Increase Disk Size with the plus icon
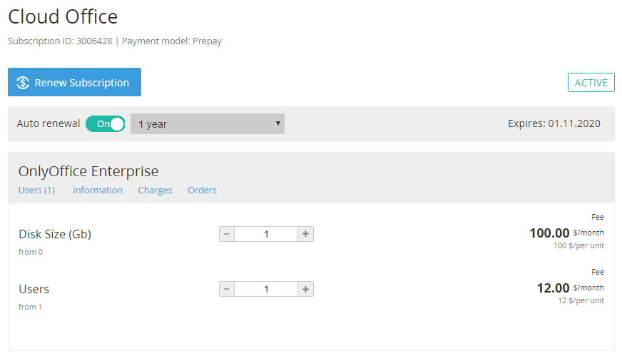This screenshot has width=622, height=356. click(305, 234)
